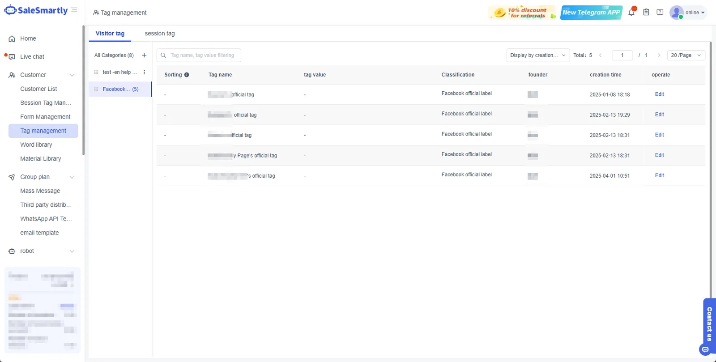Open the online status dropdown

695,13
